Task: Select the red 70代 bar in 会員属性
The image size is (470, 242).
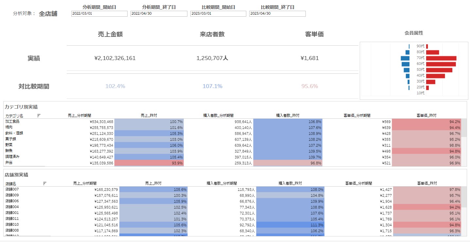Action: (441, 58)
